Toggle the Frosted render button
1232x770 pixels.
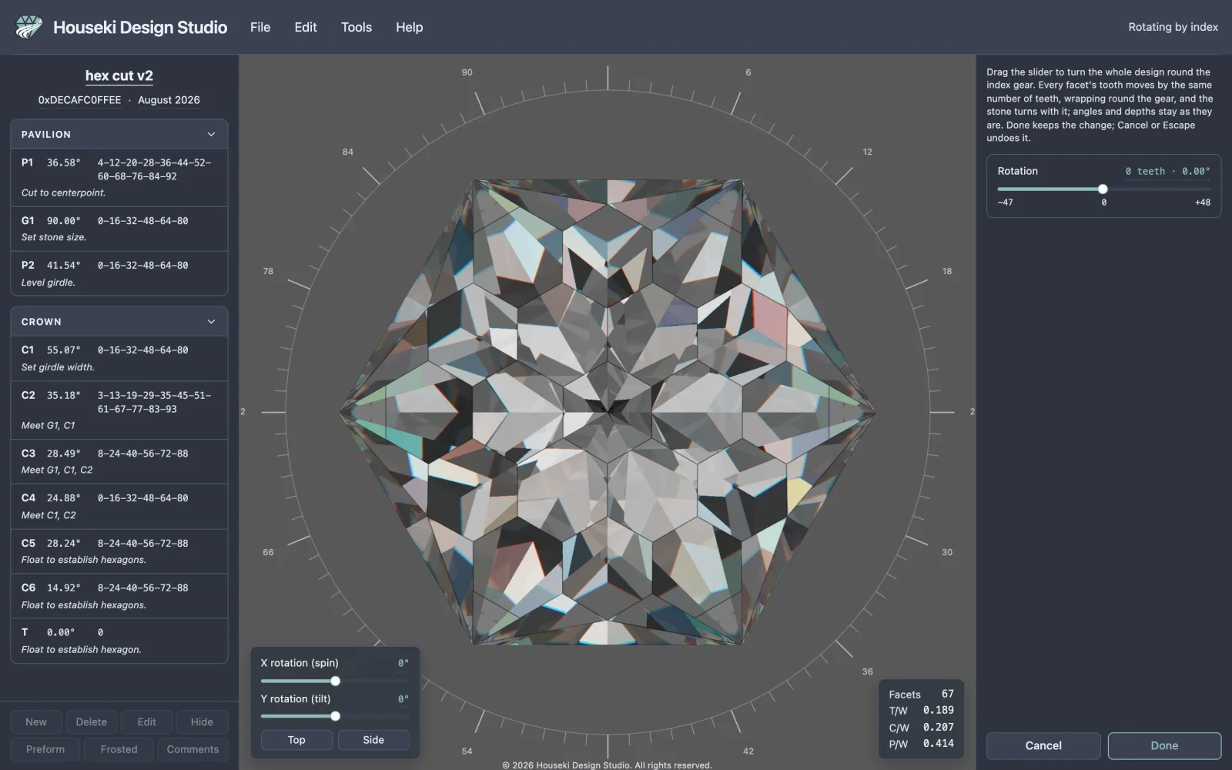[x=119, y=749]
